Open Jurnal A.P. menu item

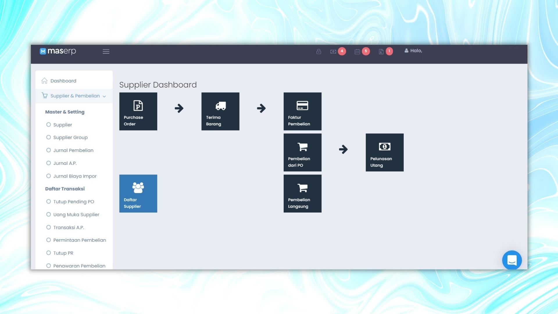[x=65, y=163]
